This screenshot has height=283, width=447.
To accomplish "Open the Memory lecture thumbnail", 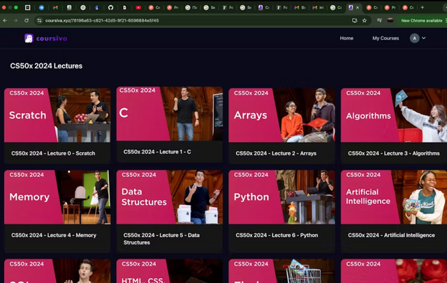I will tap(57, 197).
